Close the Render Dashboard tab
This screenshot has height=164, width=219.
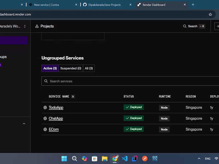point(185,5)
